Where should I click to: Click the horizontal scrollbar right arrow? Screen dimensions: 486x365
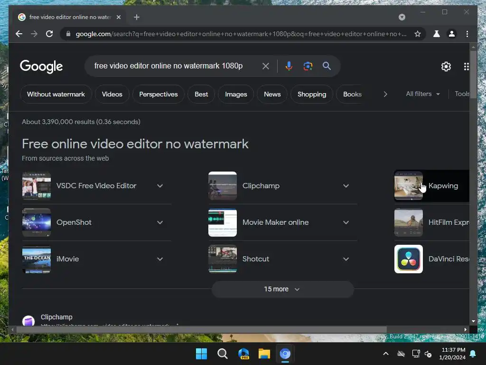click(465, 330)
